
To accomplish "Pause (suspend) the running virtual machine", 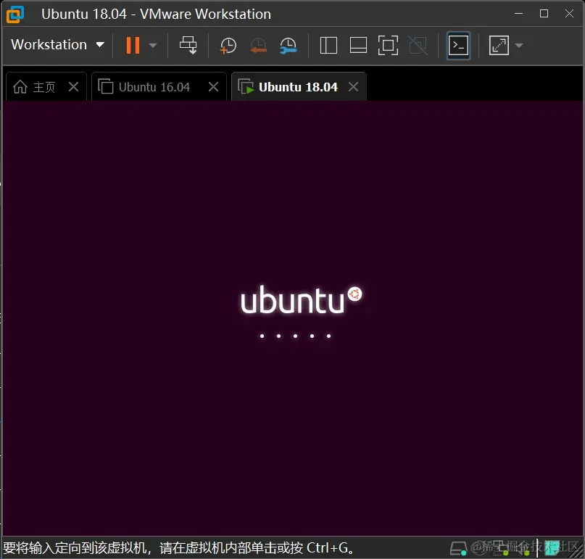I will pyautogui.click(x=133, y=45).
